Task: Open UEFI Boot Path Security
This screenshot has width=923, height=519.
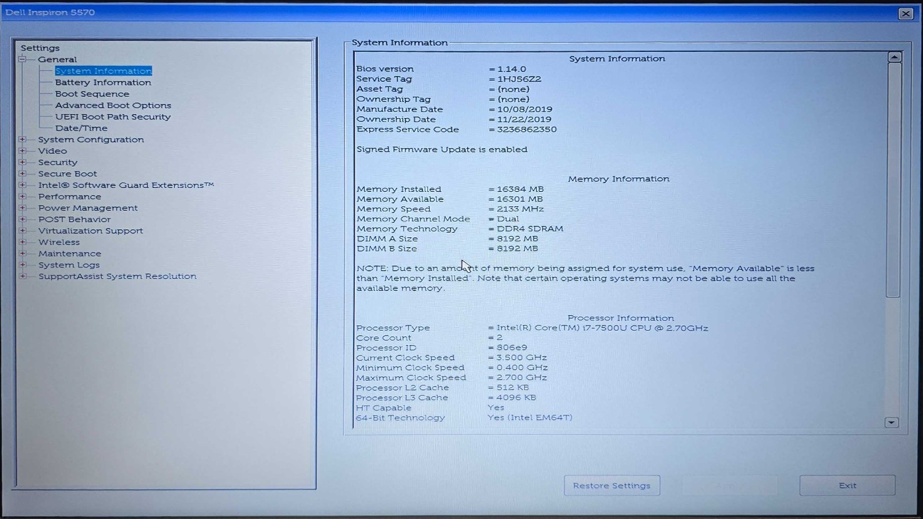Action: 112,116
